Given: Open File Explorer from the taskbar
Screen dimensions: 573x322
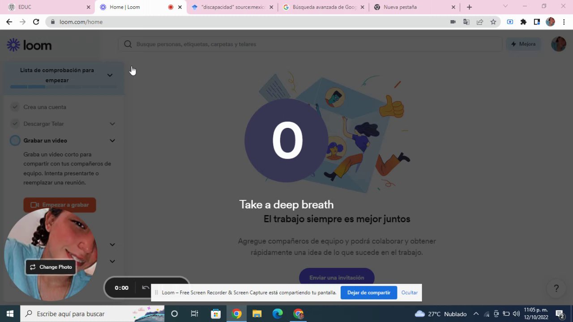Looking at the screenshot, I should point(257,314).
